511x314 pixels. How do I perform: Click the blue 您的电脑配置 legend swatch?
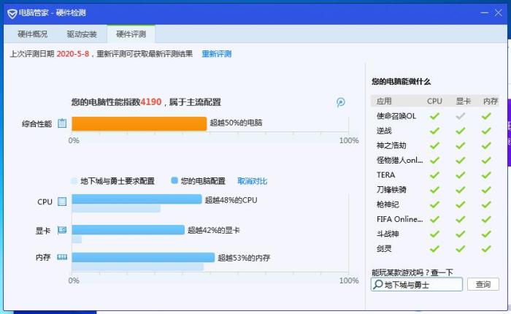174,180
